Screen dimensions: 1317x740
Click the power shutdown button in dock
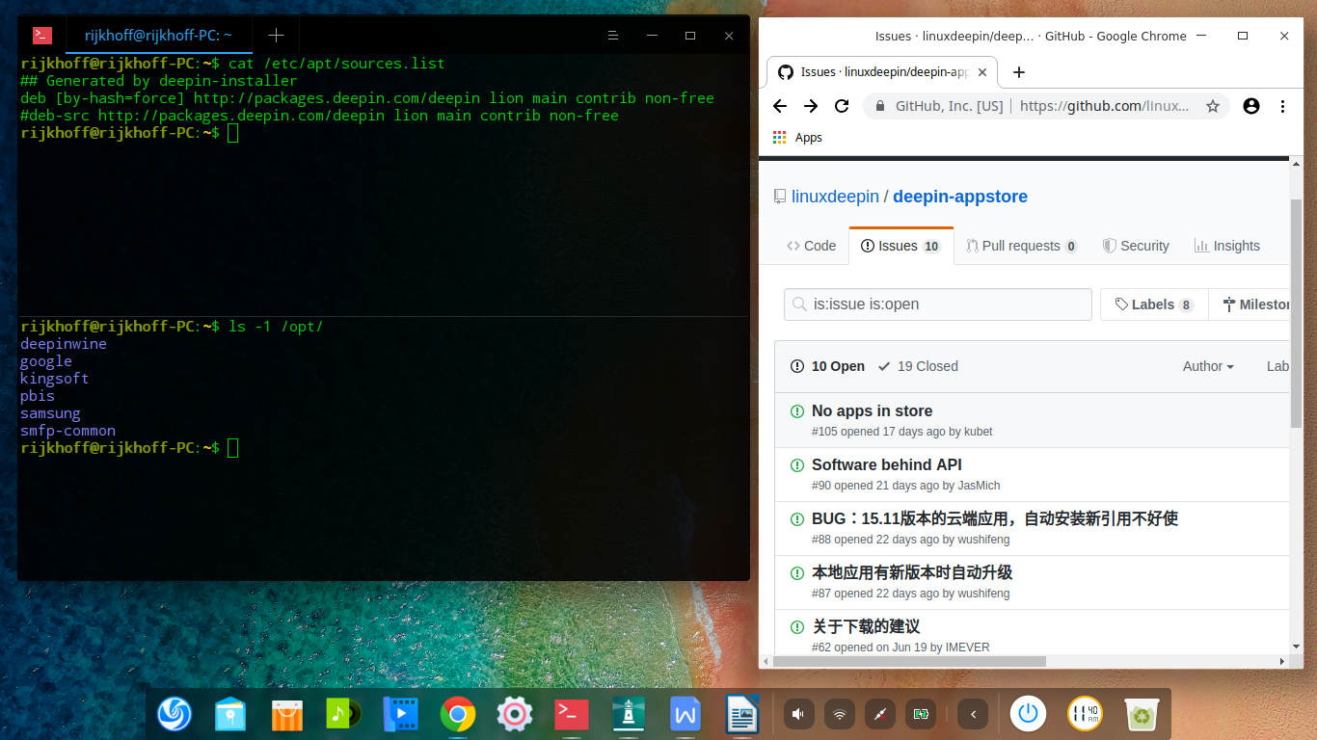tap(1029, 714)
